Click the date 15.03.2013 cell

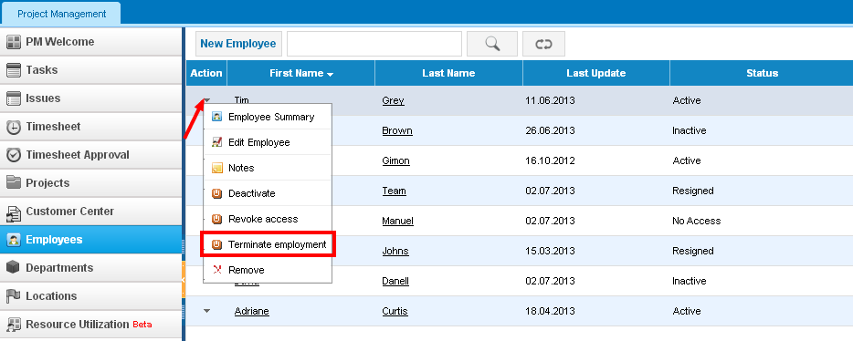[550, 251]
